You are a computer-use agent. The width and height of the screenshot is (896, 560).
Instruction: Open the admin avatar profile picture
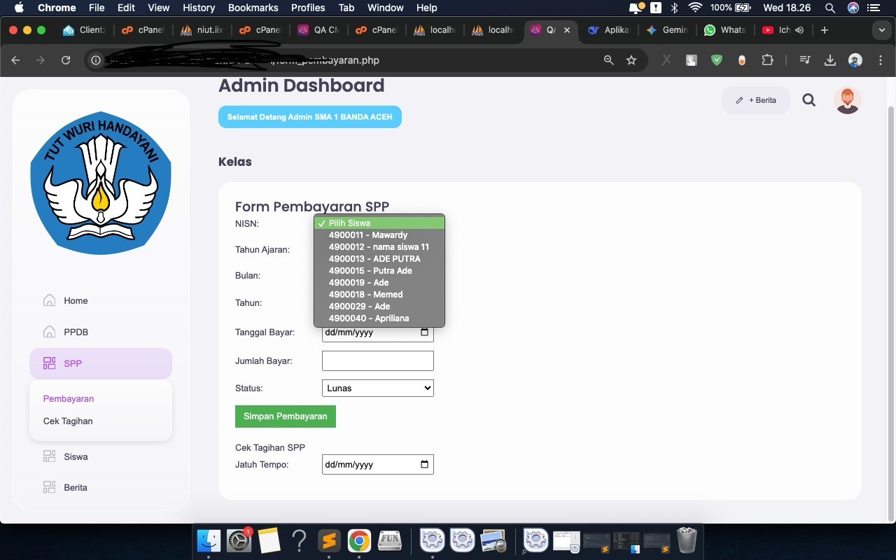click(x=847, y=100)
